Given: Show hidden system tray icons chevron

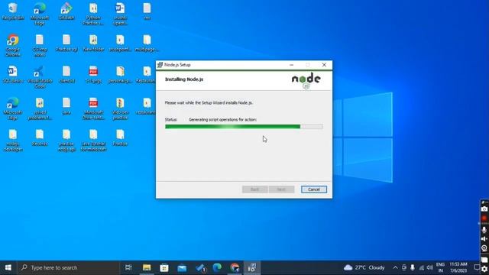Looking at the screenshot, I should 395,267.
